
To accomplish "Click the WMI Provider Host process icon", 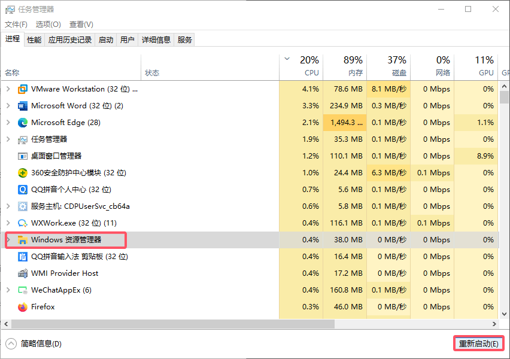I will pos(23,273).
